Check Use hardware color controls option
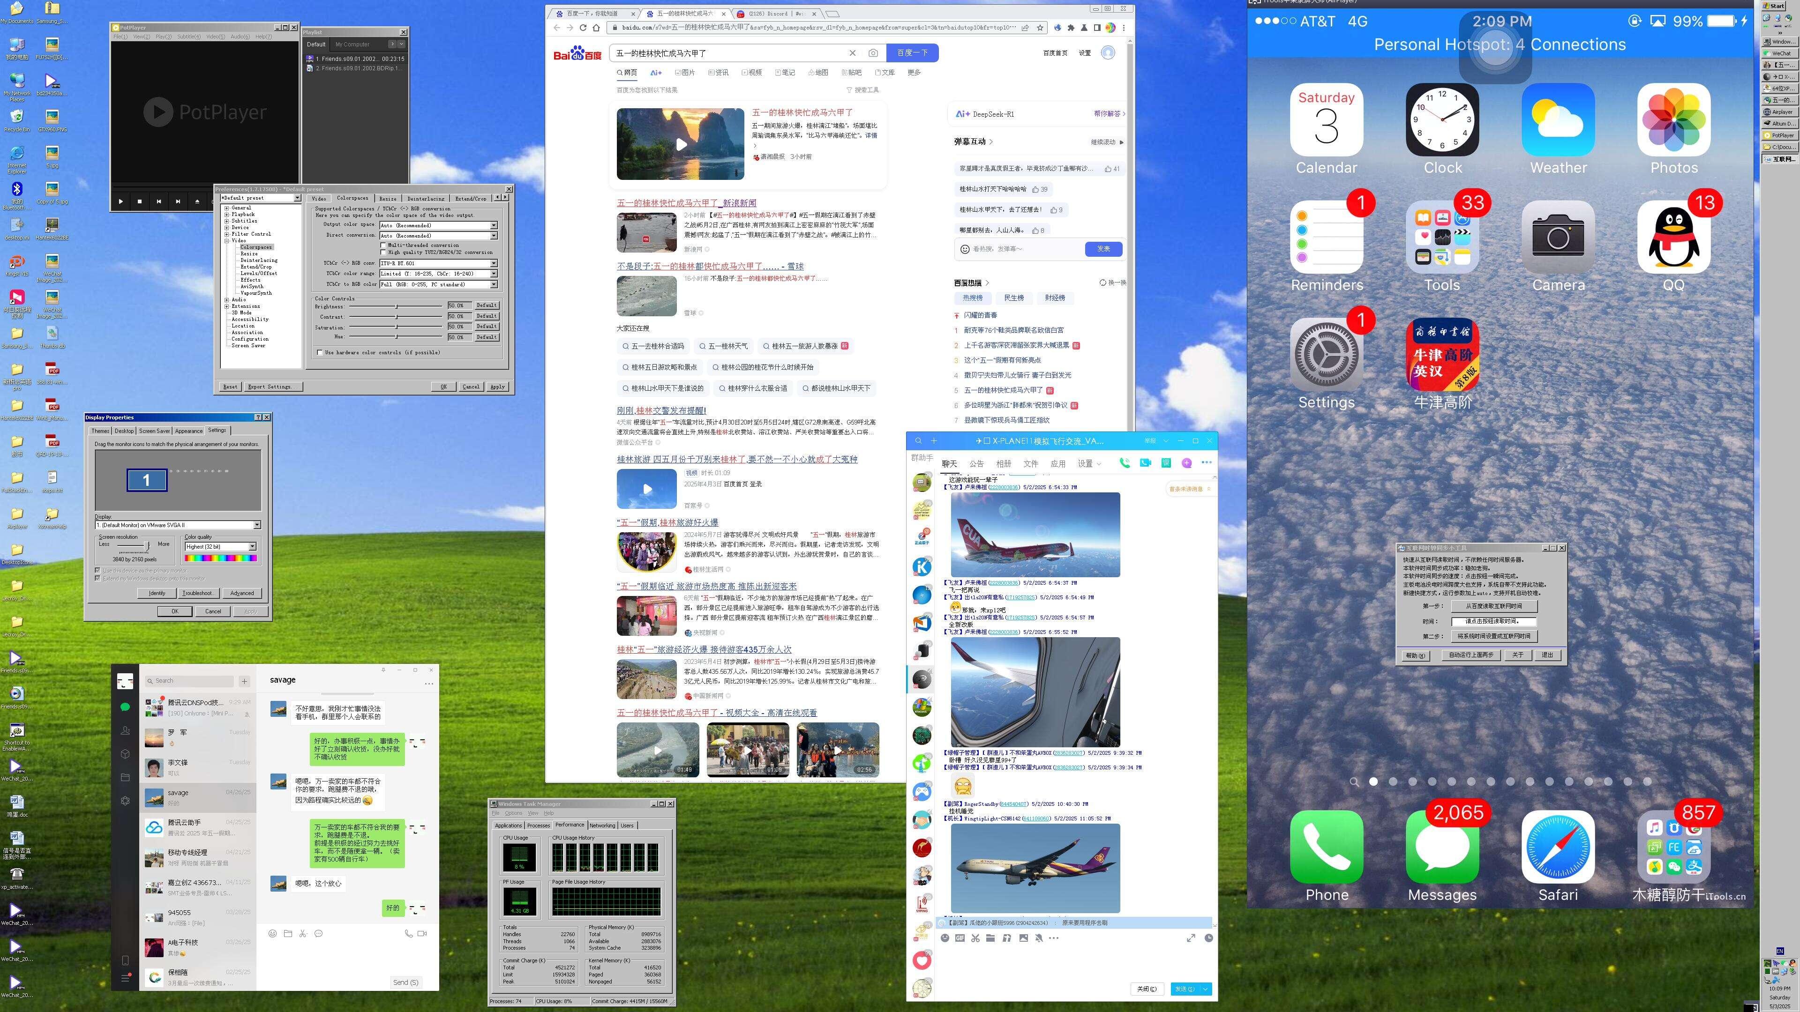The width and height of the screenshot is (1800, 1012). pos(320,352)
